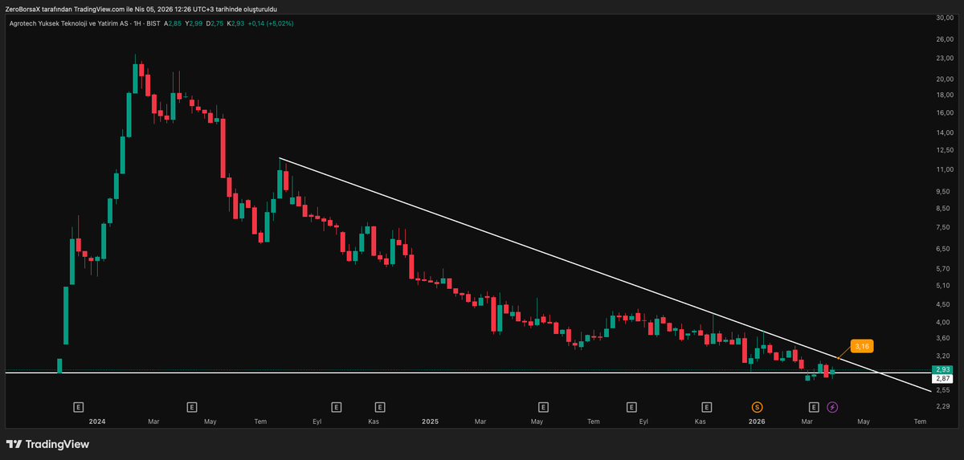Click the 2026 year label on time axis
This screenshot has width=964, height=460.
pyautogui.click(x=756, y=421)
